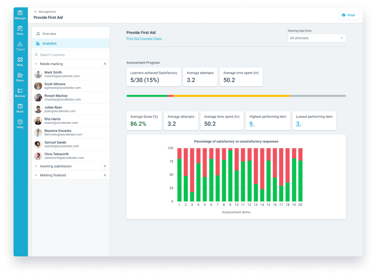The image size is (376, 276).
Task: Switch to the Overview tab
Action: click(49, 34)
